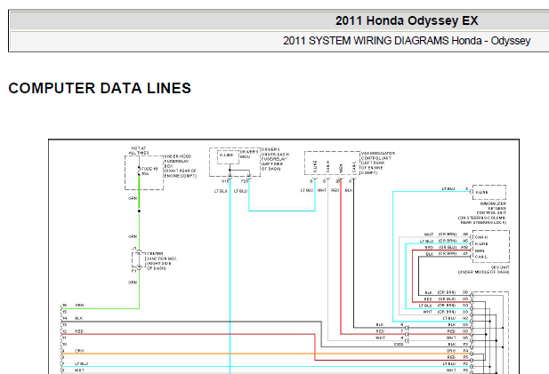
Task: Click the 'A12' GPS connector pin label
Action: click(x=464, y=247)
